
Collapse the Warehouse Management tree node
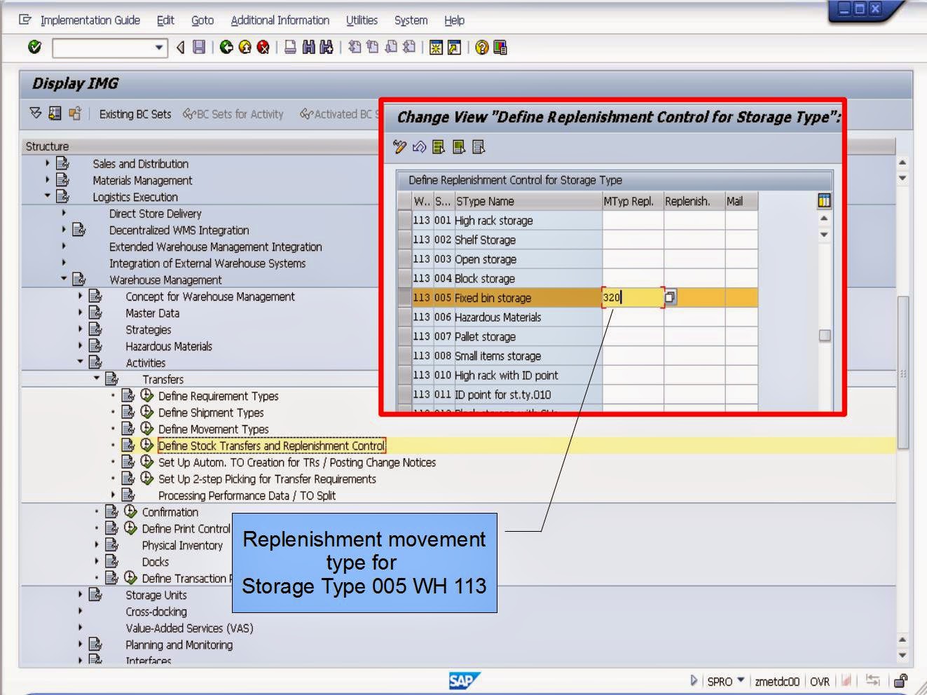[x=64, y=280]
